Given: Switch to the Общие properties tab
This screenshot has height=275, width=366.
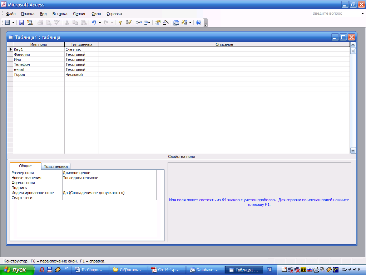Looking at the screenshot, I should (25, 166).
